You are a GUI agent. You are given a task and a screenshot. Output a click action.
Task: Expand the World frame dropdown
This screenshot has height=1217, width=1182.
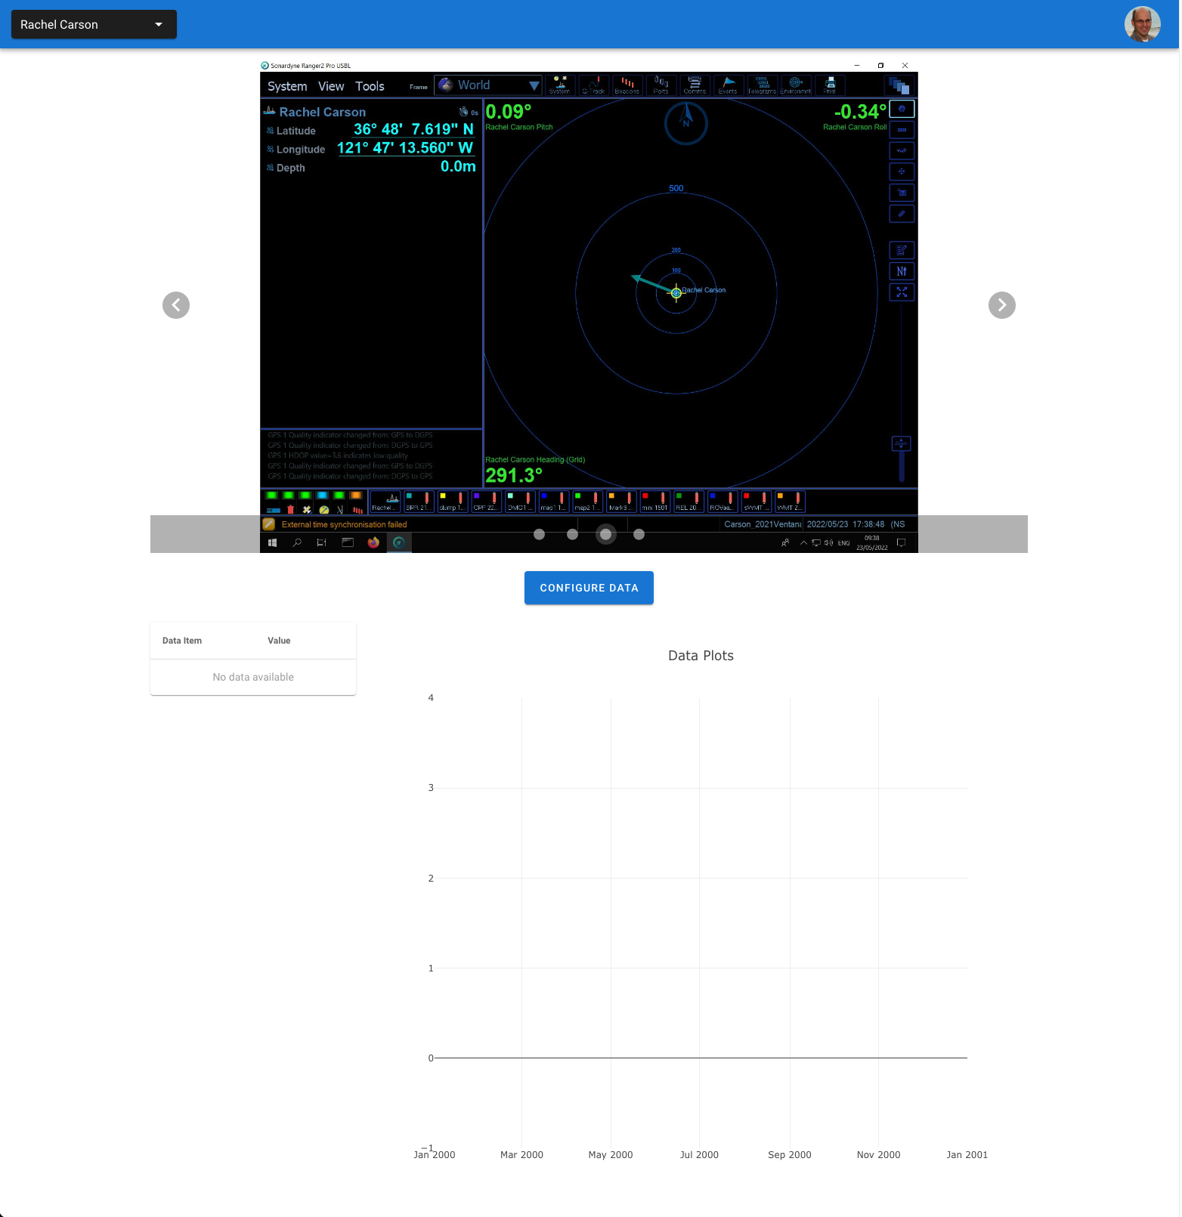488,85
